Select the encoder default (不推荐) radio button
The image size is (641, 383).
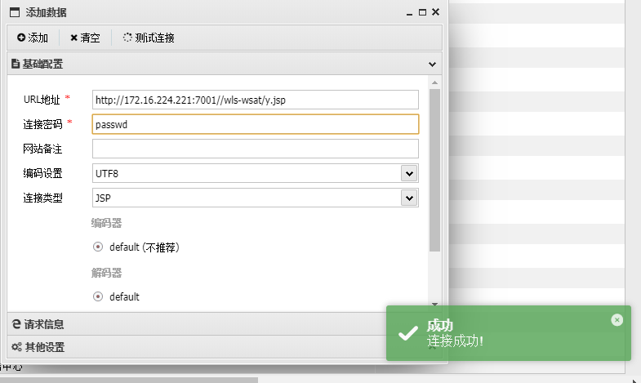tap(98, 247)
